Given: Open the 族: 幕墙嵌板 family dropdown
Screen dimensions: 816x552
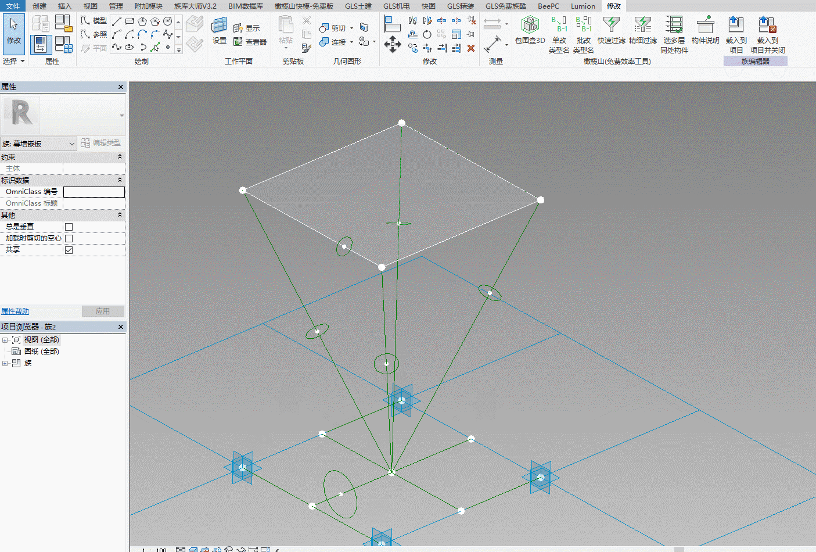Looking at the screenshot, I should pos(39,144).
